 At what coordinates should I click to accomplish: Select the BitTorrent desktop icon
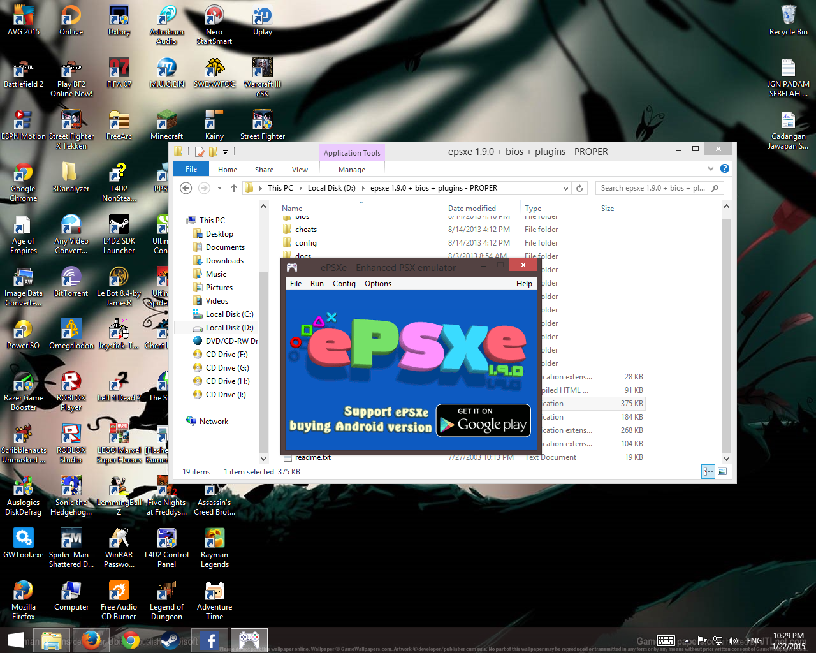[x=71, y=281]
